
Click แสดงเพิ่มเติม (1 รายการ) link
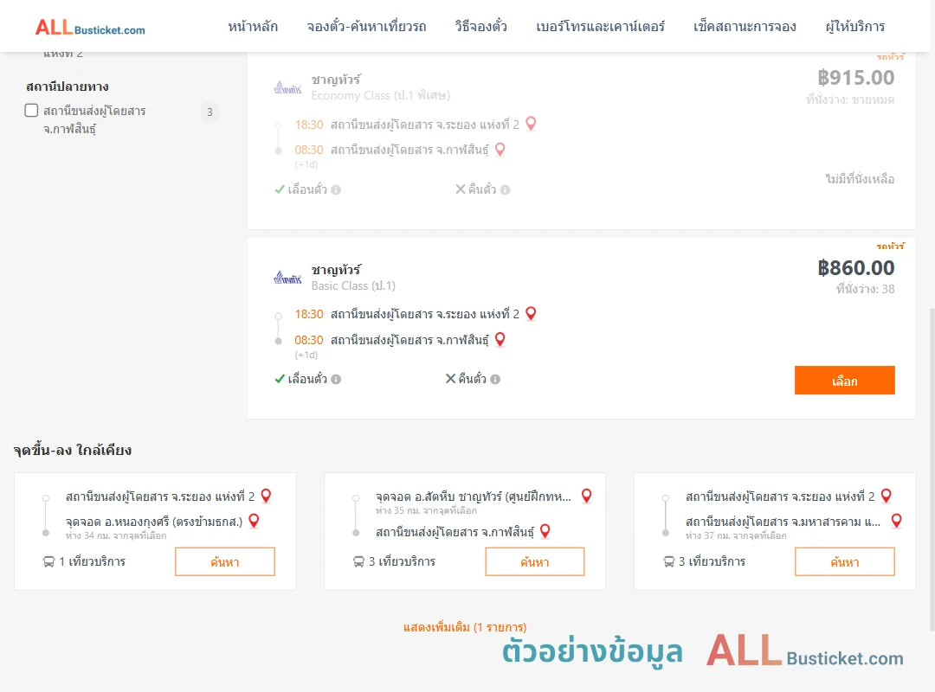tap(465, 627)
